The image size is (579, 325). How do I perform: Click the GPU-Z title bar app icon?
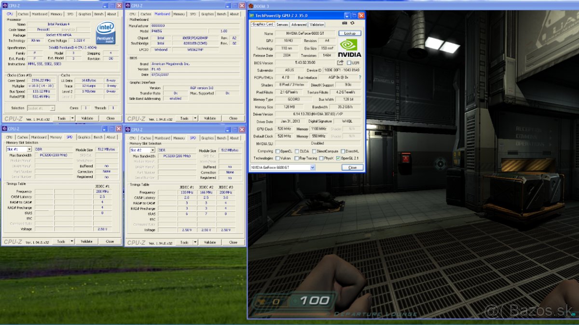(x=251, y=15)
